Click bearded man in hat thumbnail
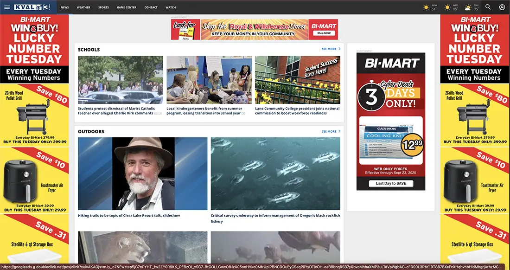 (x=142, y=174)
